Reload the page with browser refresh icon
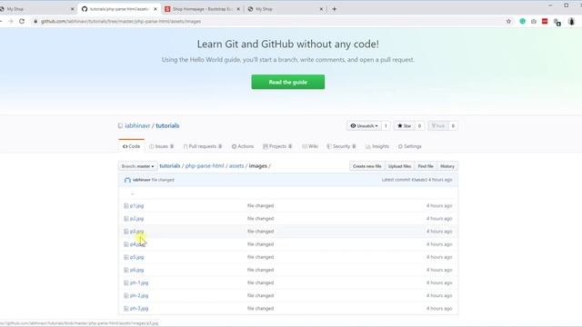The width and height of the screenshot is (582, 327). coord(22,21)
